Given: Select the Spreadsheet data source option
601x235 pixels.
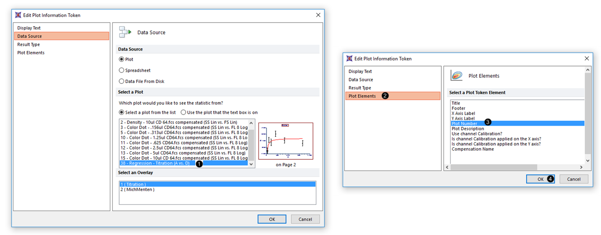Looking at the screenshot, I should [x=121, y=70].
